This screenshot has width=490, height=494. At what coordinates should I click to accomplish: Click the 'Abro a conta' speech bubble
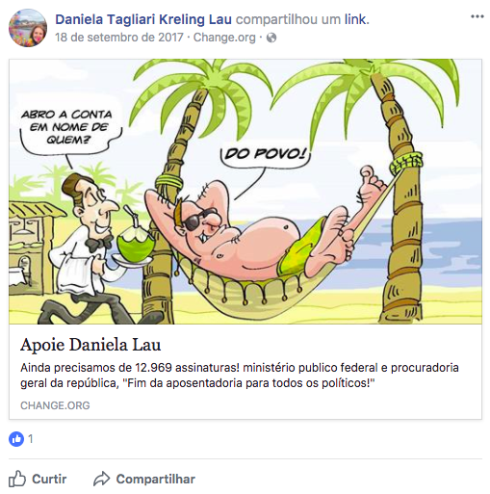tap(66, 127)
